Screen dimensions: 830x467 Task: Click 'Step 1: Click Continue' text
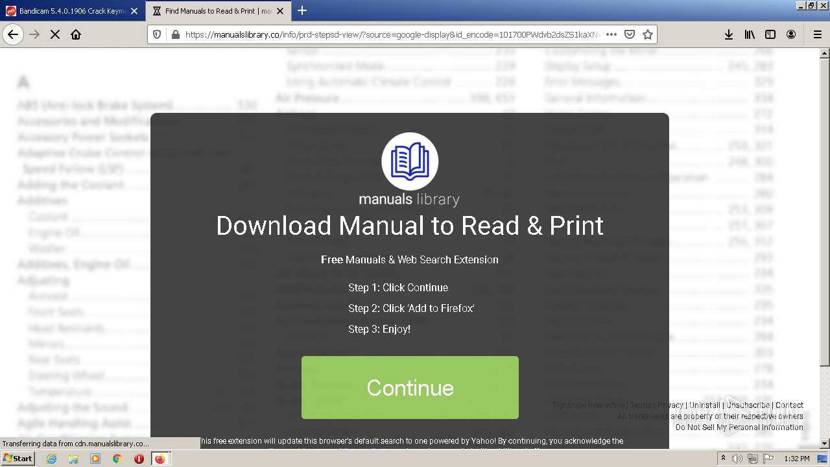[x=398, y=287]
